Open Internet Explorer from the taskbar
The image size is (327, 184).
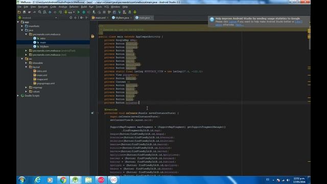[37, 180]
